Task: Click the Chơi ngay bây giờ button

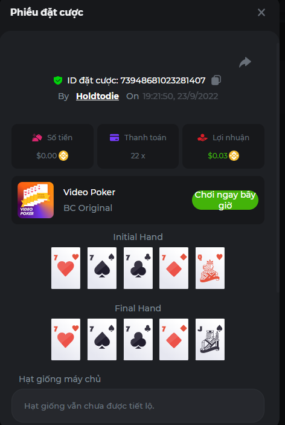Action: (225, 200)
